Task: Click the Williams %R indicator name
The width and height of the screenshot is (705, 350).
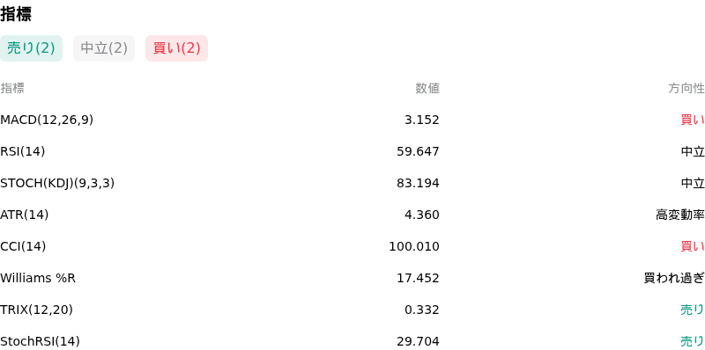Action: (x=38, y=278)
